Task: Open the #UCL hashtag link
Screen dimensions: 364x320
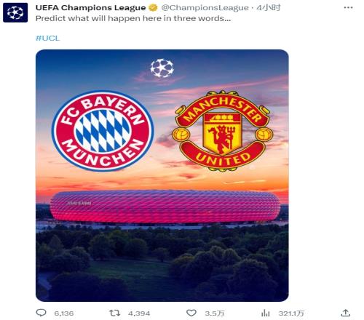Action: click(x=47, y=38)
